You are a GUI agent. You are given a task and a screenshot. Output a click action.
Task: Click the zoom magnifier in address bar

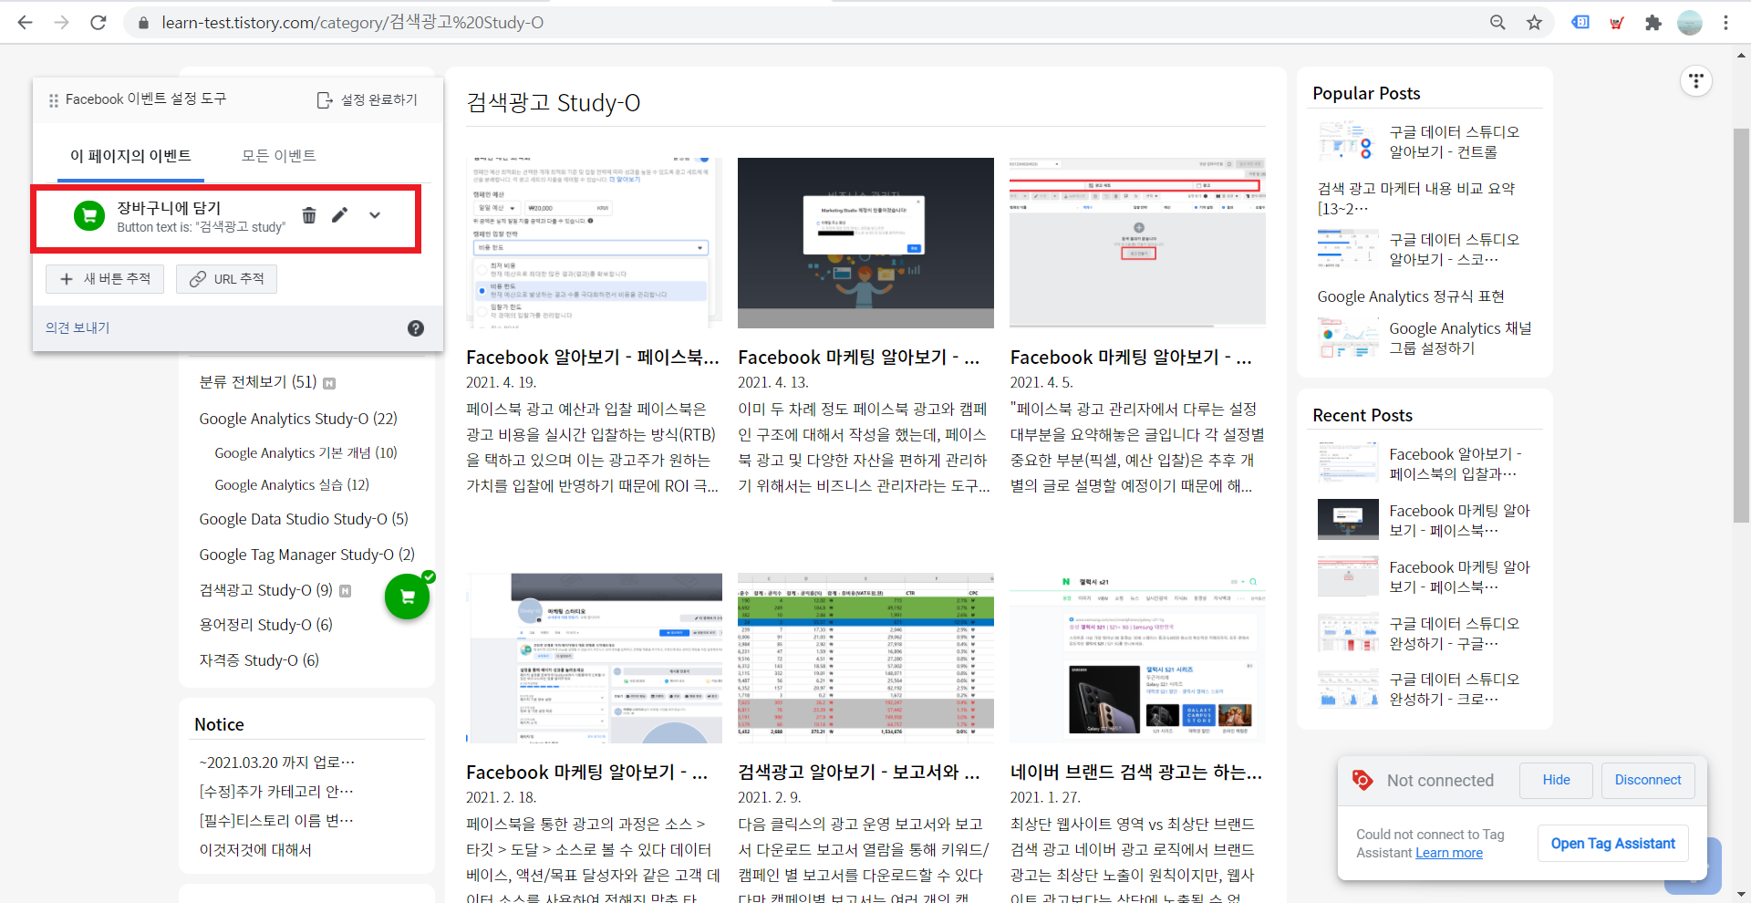(1497, 23)
